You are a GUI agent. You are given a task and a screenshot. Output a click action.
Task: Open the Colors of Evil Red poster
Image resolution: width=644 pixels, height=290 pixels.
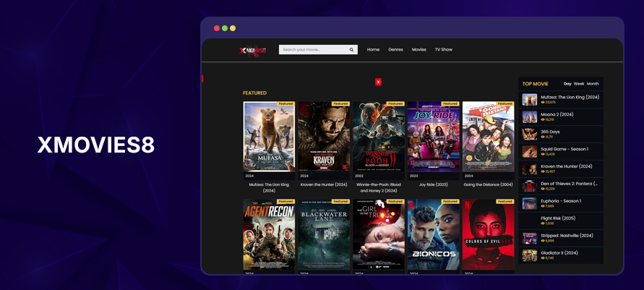click(x=489, y=234)
